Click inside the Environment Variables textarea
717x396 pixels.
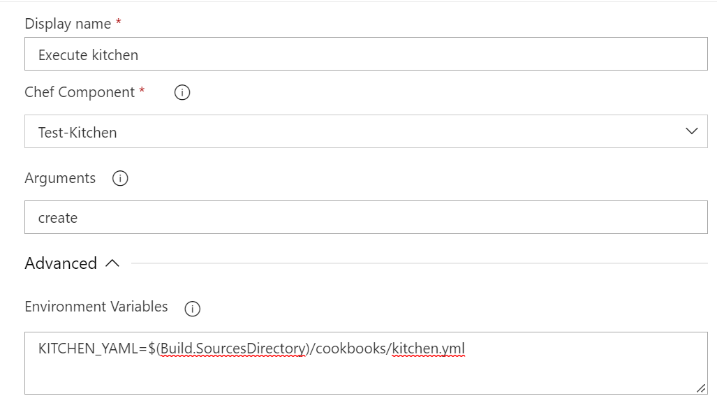(366, 363)
